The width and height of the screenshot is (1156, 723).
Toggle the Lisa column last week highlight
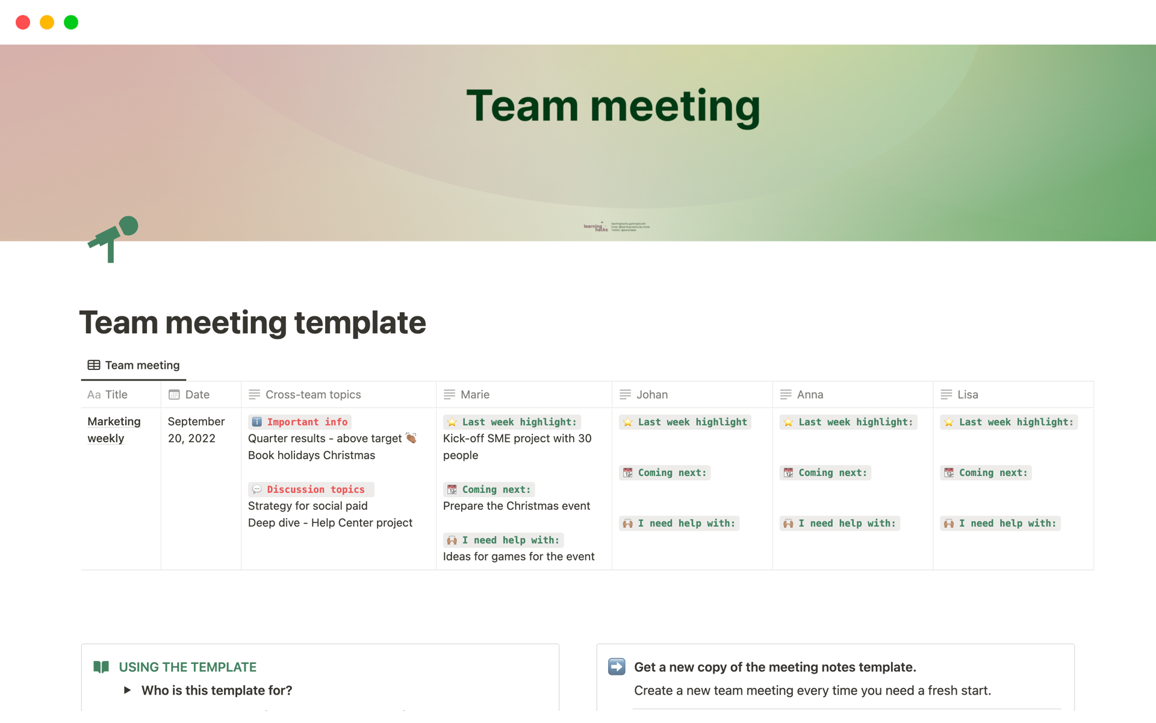click(1007, 422)
